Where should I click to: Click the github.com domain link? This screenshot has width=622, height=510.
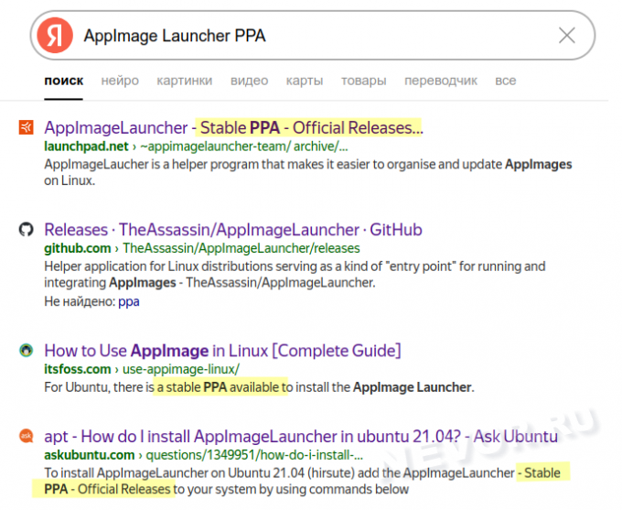tap(78, 248)
